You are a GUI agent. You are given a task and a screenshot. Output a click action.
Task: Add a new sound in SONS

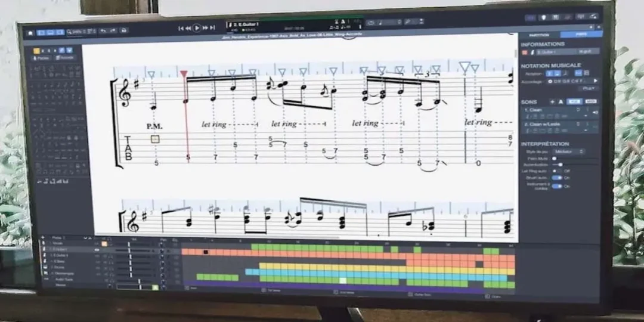pos(552,101)
